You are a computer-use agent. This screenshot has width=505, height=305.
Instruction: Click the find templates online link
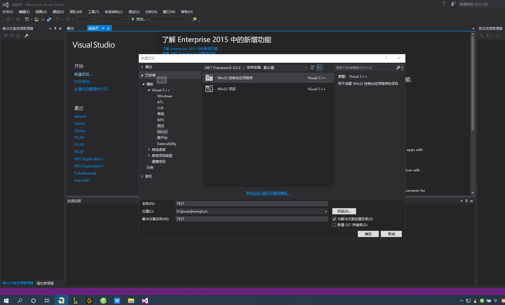click(x=268, y=193)
